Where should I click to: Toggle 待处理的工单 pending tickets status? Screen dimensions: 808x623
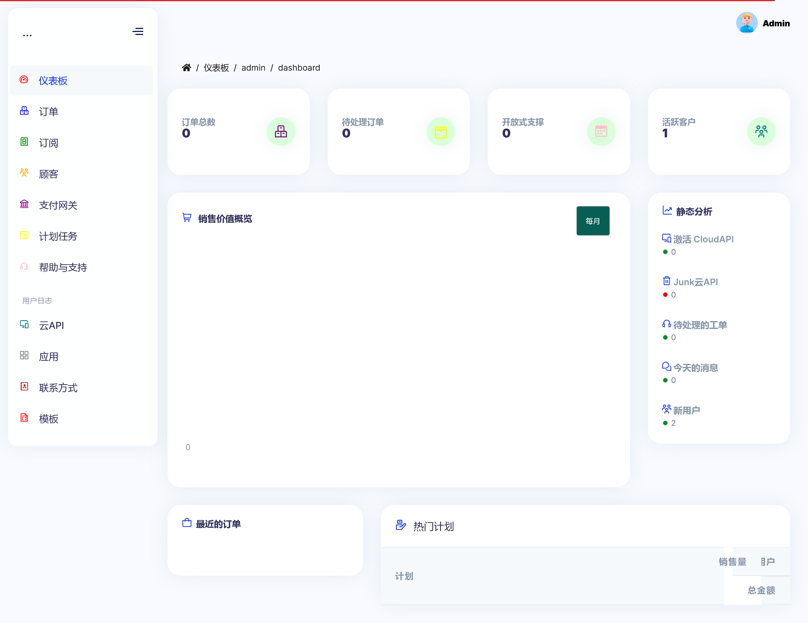pos(666,338)
